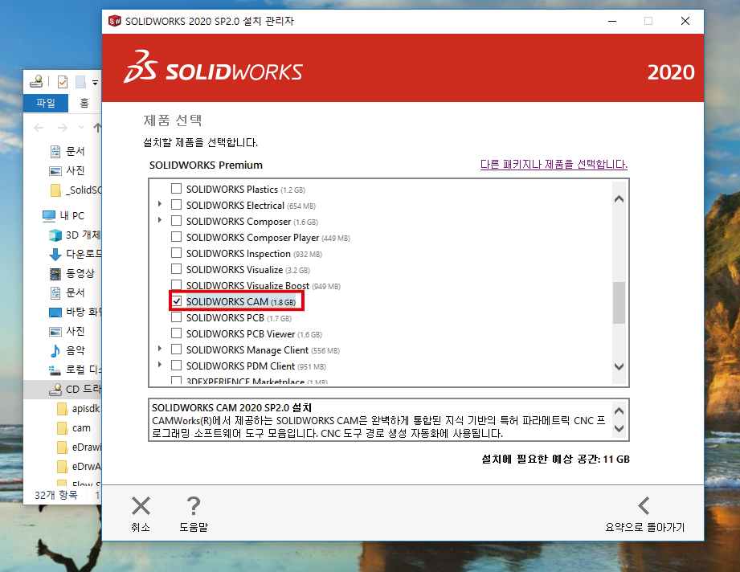Open '다른 패키지나 제품을 선택합니다' link

(x=554, y=164)
